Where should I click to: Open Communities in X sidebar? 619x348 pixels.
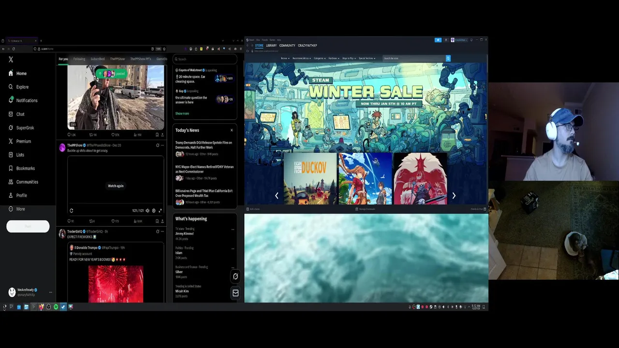point(23,182)
